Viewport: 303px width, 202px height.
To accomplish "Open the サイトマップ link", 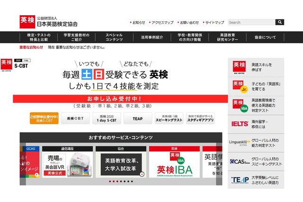I will point(214,22).
